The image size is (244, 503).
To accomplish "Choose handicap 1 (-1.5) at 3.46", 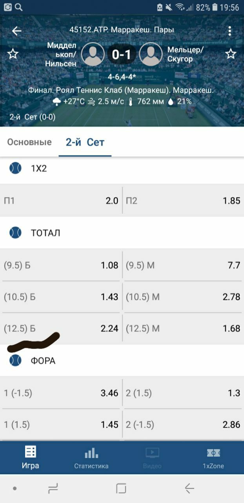I will 61,393.
